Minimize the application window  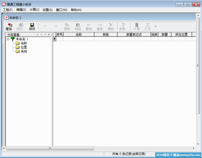point(179,5)
